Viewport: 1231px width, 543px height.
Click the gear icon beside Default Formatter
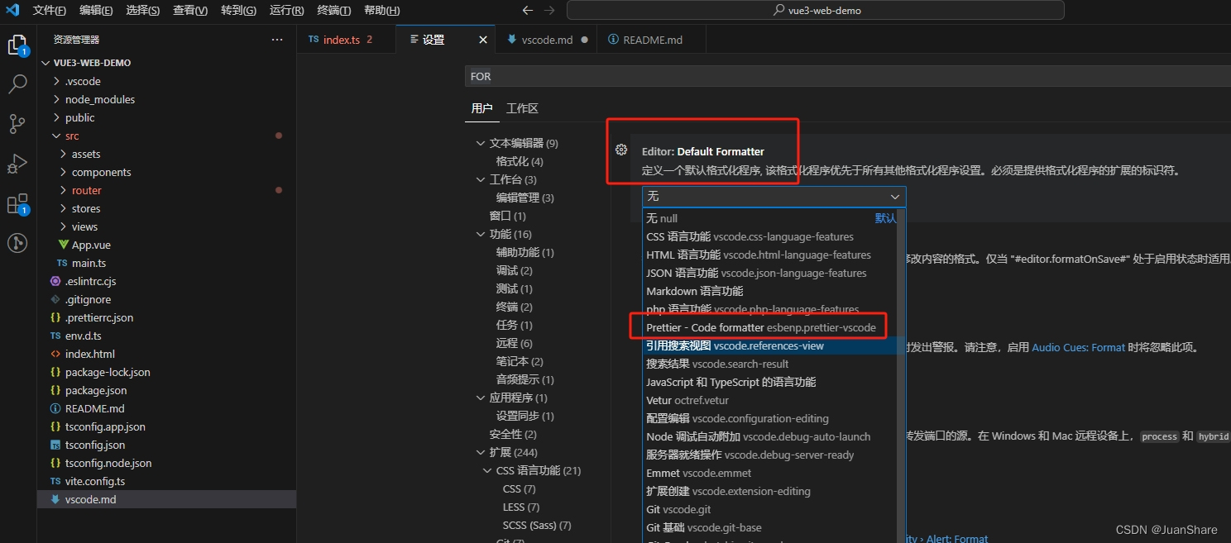621,150
